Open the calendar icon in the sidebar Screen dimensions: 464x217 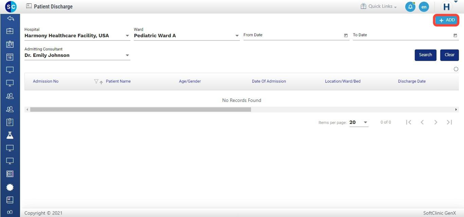click(10, 57)
